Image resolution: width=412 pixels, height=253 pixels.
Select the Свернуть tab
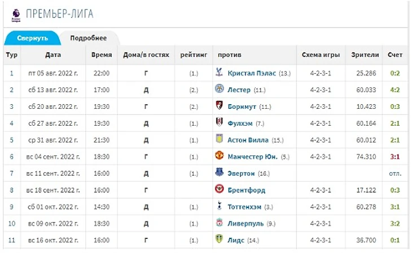click(x=32, y=38)
